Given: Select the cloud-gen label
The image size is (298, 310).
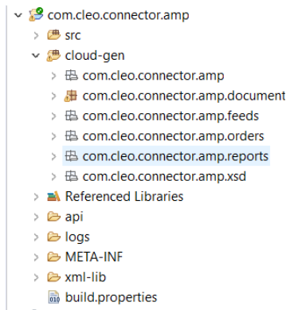Looking at the screenshot, I should pyautogui.click(x=95, y=56).
